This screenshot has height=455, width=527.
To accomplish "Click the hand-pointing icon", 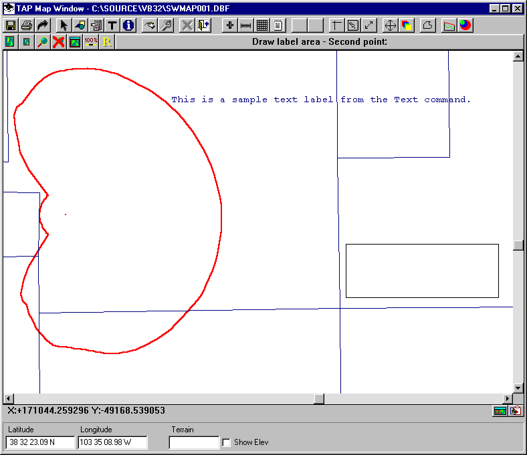I will point(150,25).
